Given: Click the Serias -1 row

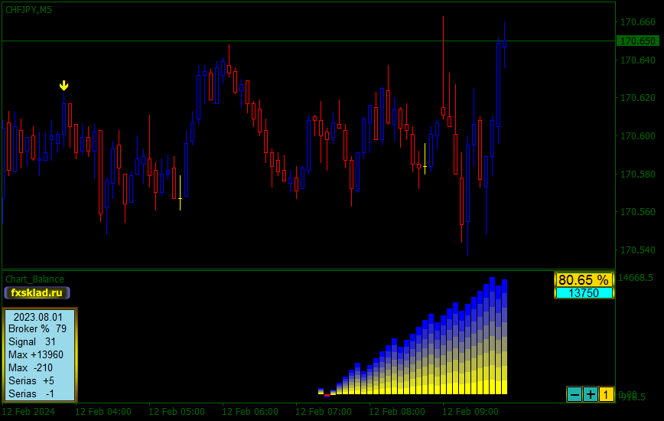Looking at the screenshot, I should point(31,393).
